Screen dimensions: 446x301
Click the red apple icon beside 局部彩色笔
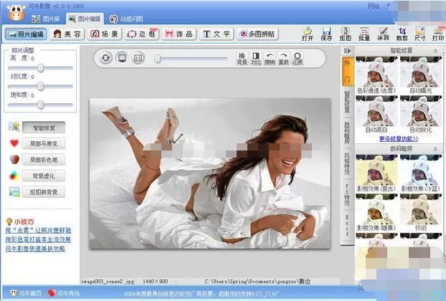click(x=14, y=159)
